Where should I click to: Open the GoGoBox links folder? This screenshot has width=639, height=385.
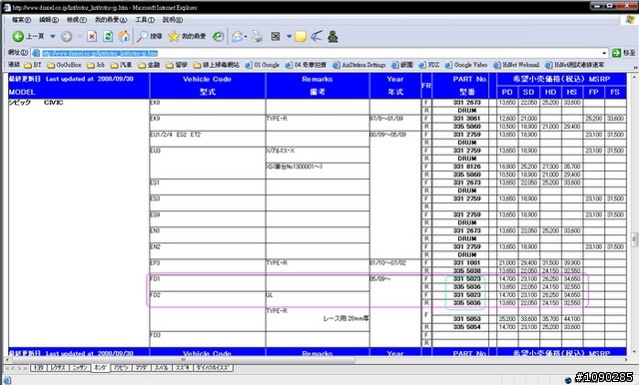tap(64, 65)
